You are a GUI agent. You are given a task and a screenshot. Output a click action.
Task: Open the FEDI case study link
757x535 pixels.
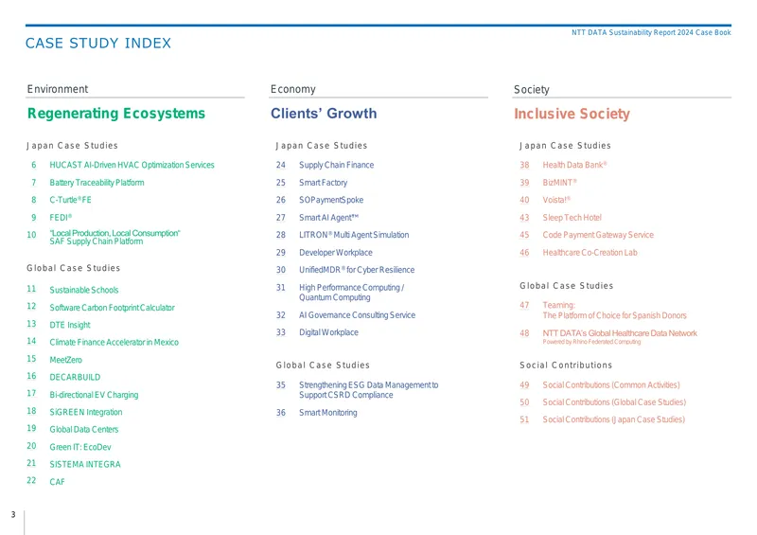pyautogui.click(x=61, y=218)
